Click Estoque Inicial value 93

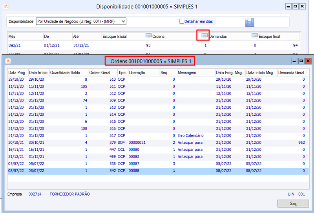148,45
